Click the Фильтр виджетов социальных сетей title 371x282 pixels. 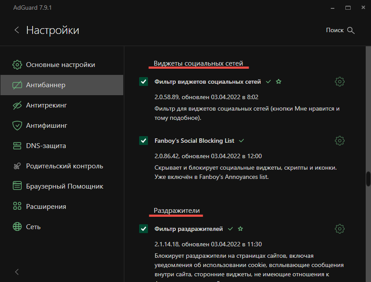point(208,82)
